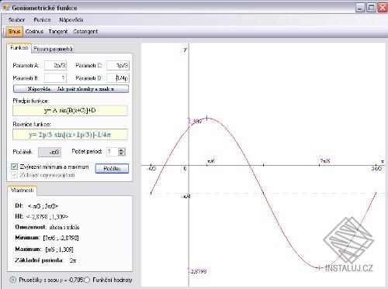Click into the Parametr D field

118,77
